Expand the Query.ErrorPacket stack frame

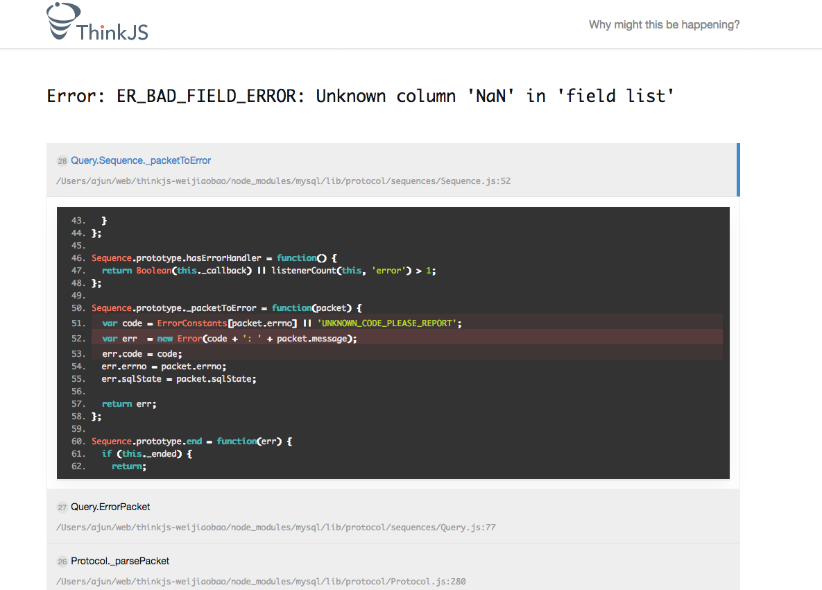click(110, 507)
